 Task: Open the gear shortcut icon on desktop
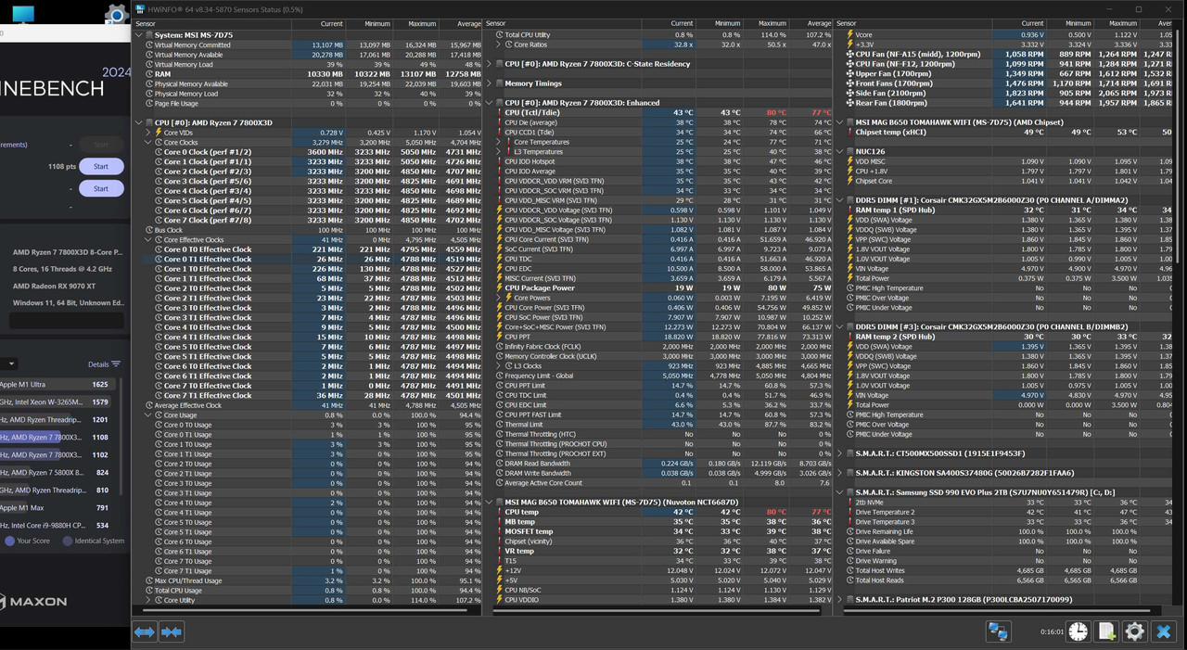coord(115,13)
